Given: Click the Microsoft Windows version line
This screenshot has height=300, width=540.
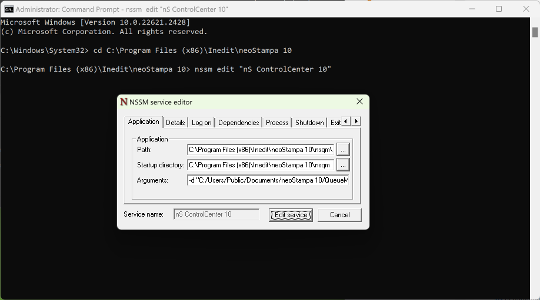Looking at the screenshot, I should (x=95, y=22).
